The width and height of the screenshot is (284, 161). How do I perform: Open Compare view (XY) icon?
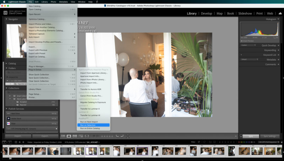click(x=75, y=136)
